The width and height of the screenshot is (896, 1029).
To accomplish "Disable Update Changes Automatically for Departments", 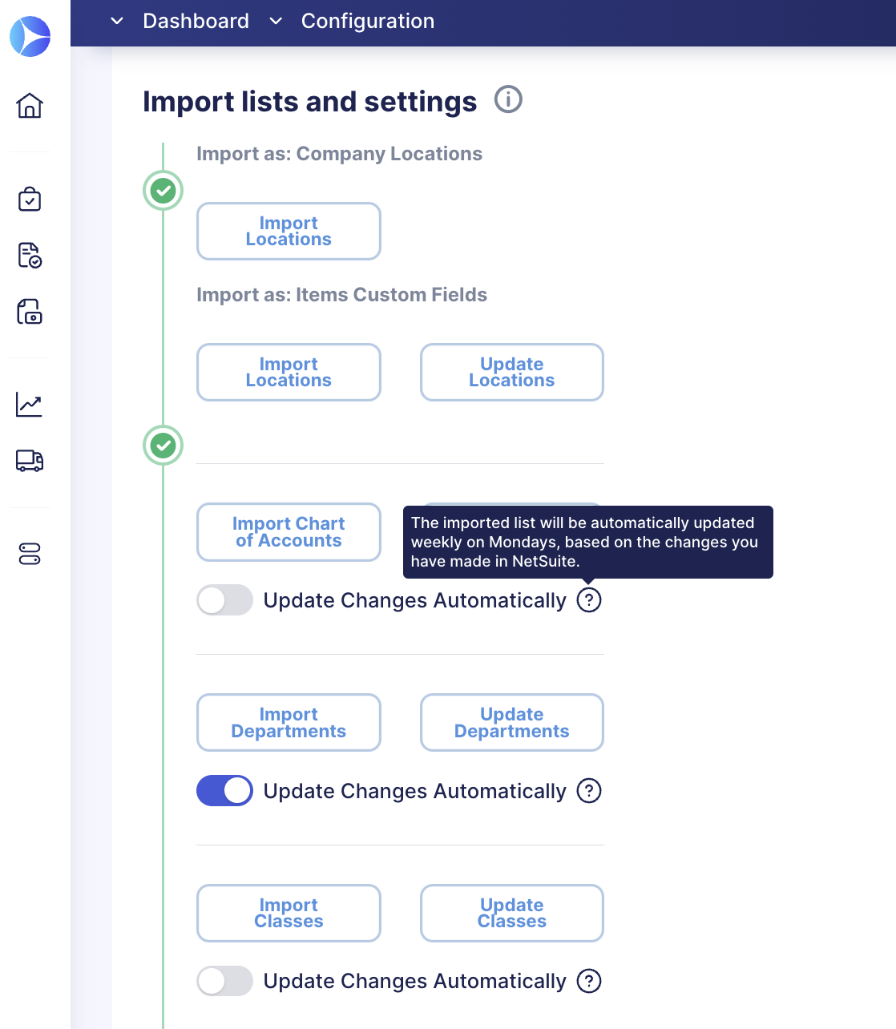I will point(224,790).
